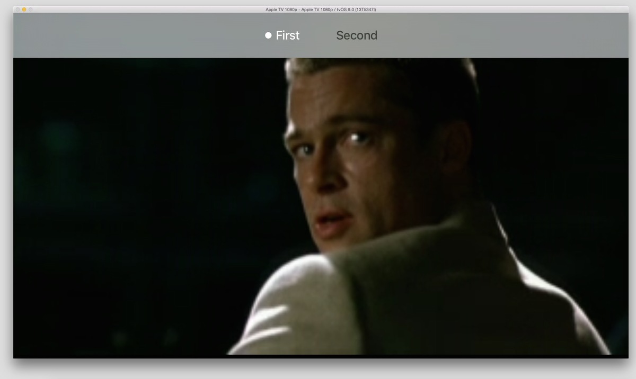The image size is (636, 379).
Task: Click the disabled zoom window button
Action: [x=30, y=10]
